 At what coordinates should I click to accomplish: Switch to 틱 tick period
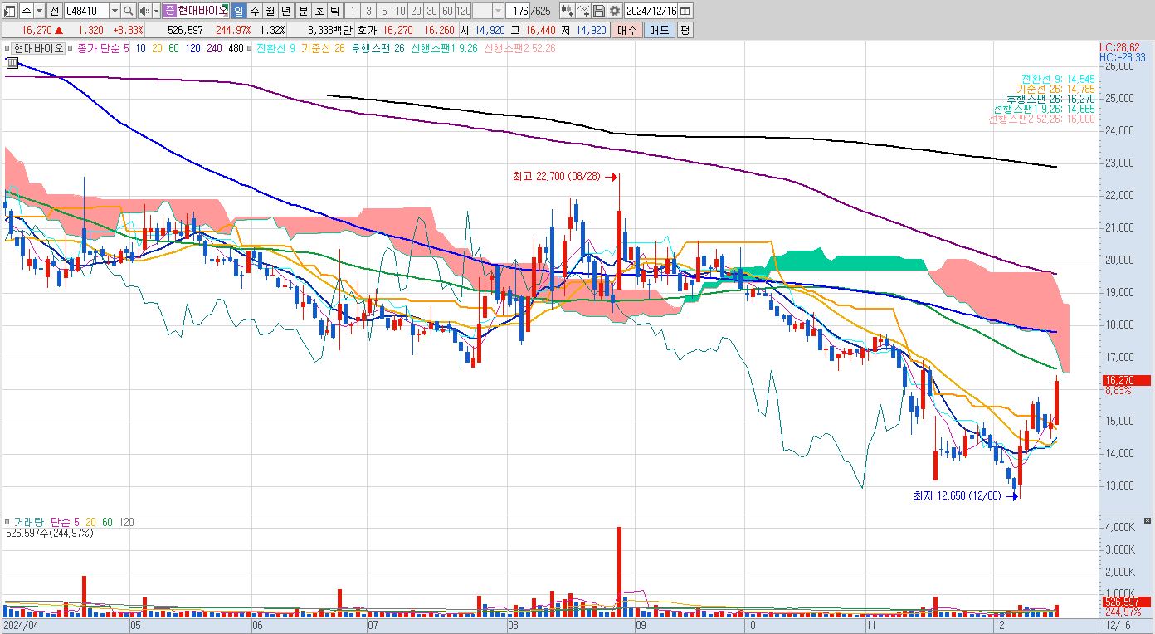point(334,11)
